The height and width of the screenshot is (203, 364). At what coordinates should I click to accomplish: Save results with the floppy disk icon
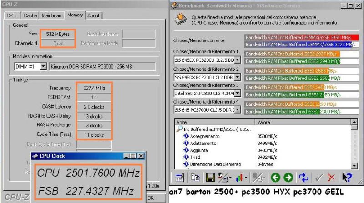pos(210,178)
